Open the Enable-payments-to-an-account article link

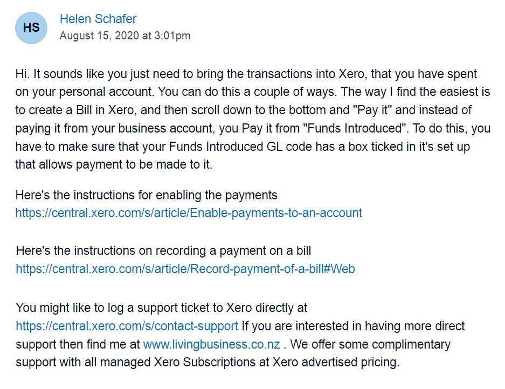click(x=189, y=213)
